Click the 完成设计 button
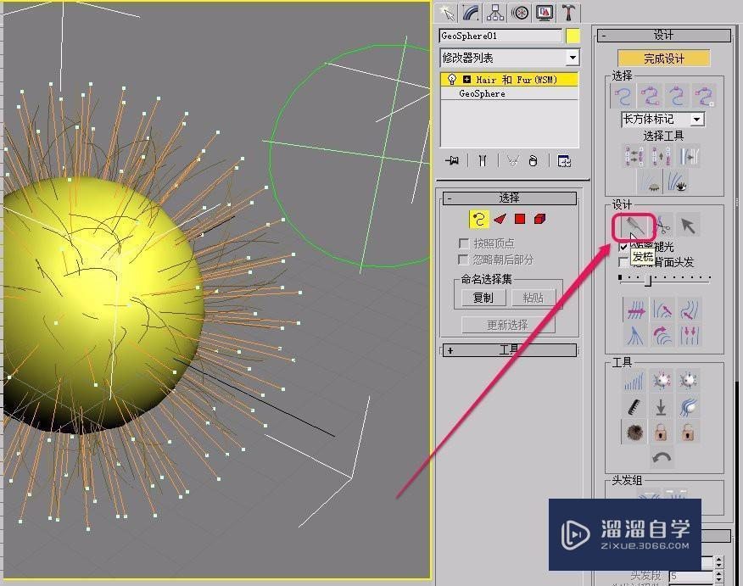Screen dimensions: 743x586 coord(662,58)
